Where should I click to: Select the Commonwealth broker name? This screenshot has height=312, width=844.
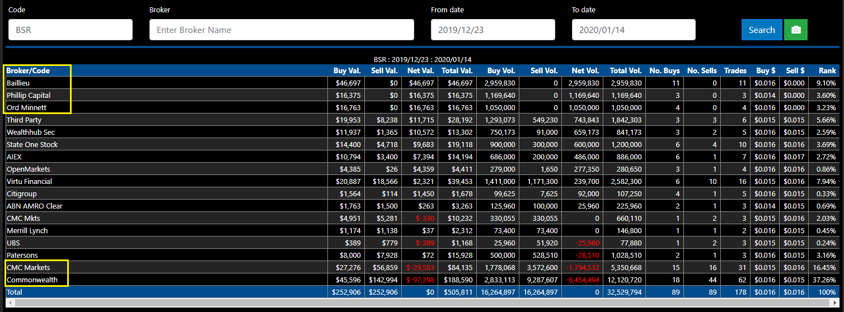[32, 280]
